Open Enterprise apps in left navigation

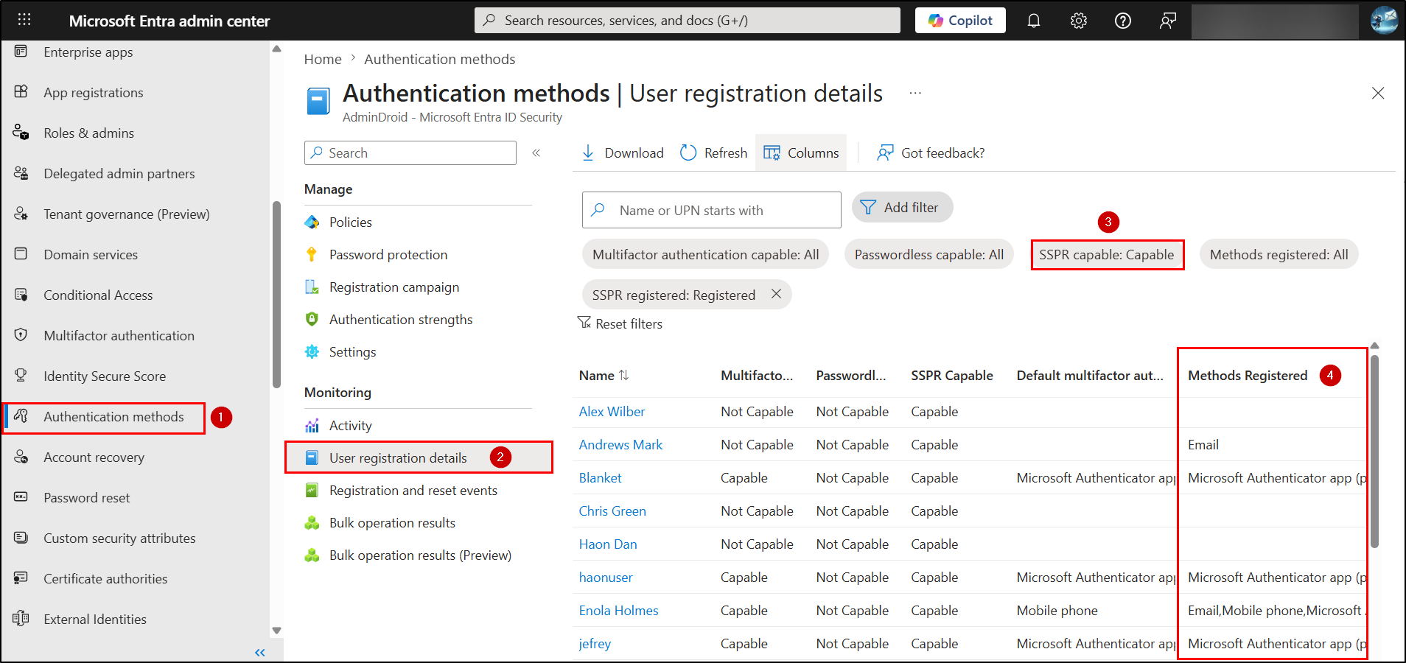(x=88, y=52)
